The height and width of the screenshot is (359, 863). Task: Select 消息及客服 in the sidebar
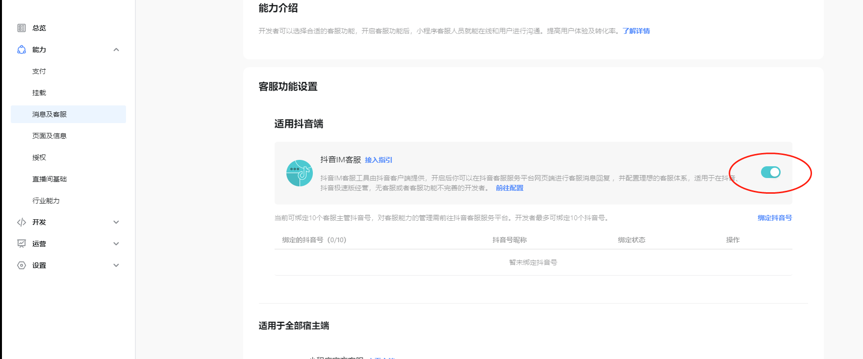50,114
